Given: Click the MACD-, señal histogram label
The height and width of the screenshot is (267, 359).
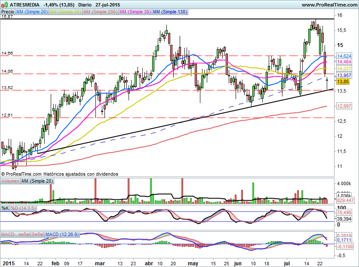Looking at the screenshot, I should tap(15, 234).
